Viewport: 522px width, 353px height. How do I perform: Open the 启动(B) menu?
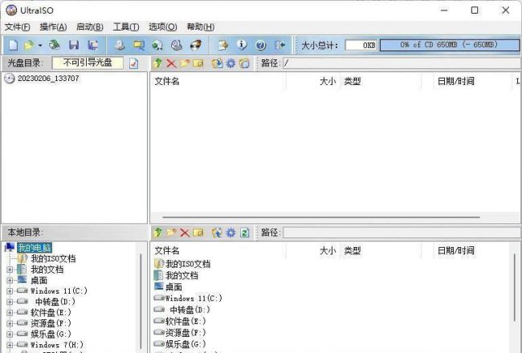(x=90, y=27)
